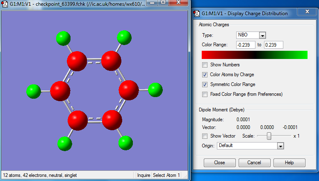Screen dimensions: 319x181
Task: Enable the Show Numbers checkbox
Action: tap(205, 65)
